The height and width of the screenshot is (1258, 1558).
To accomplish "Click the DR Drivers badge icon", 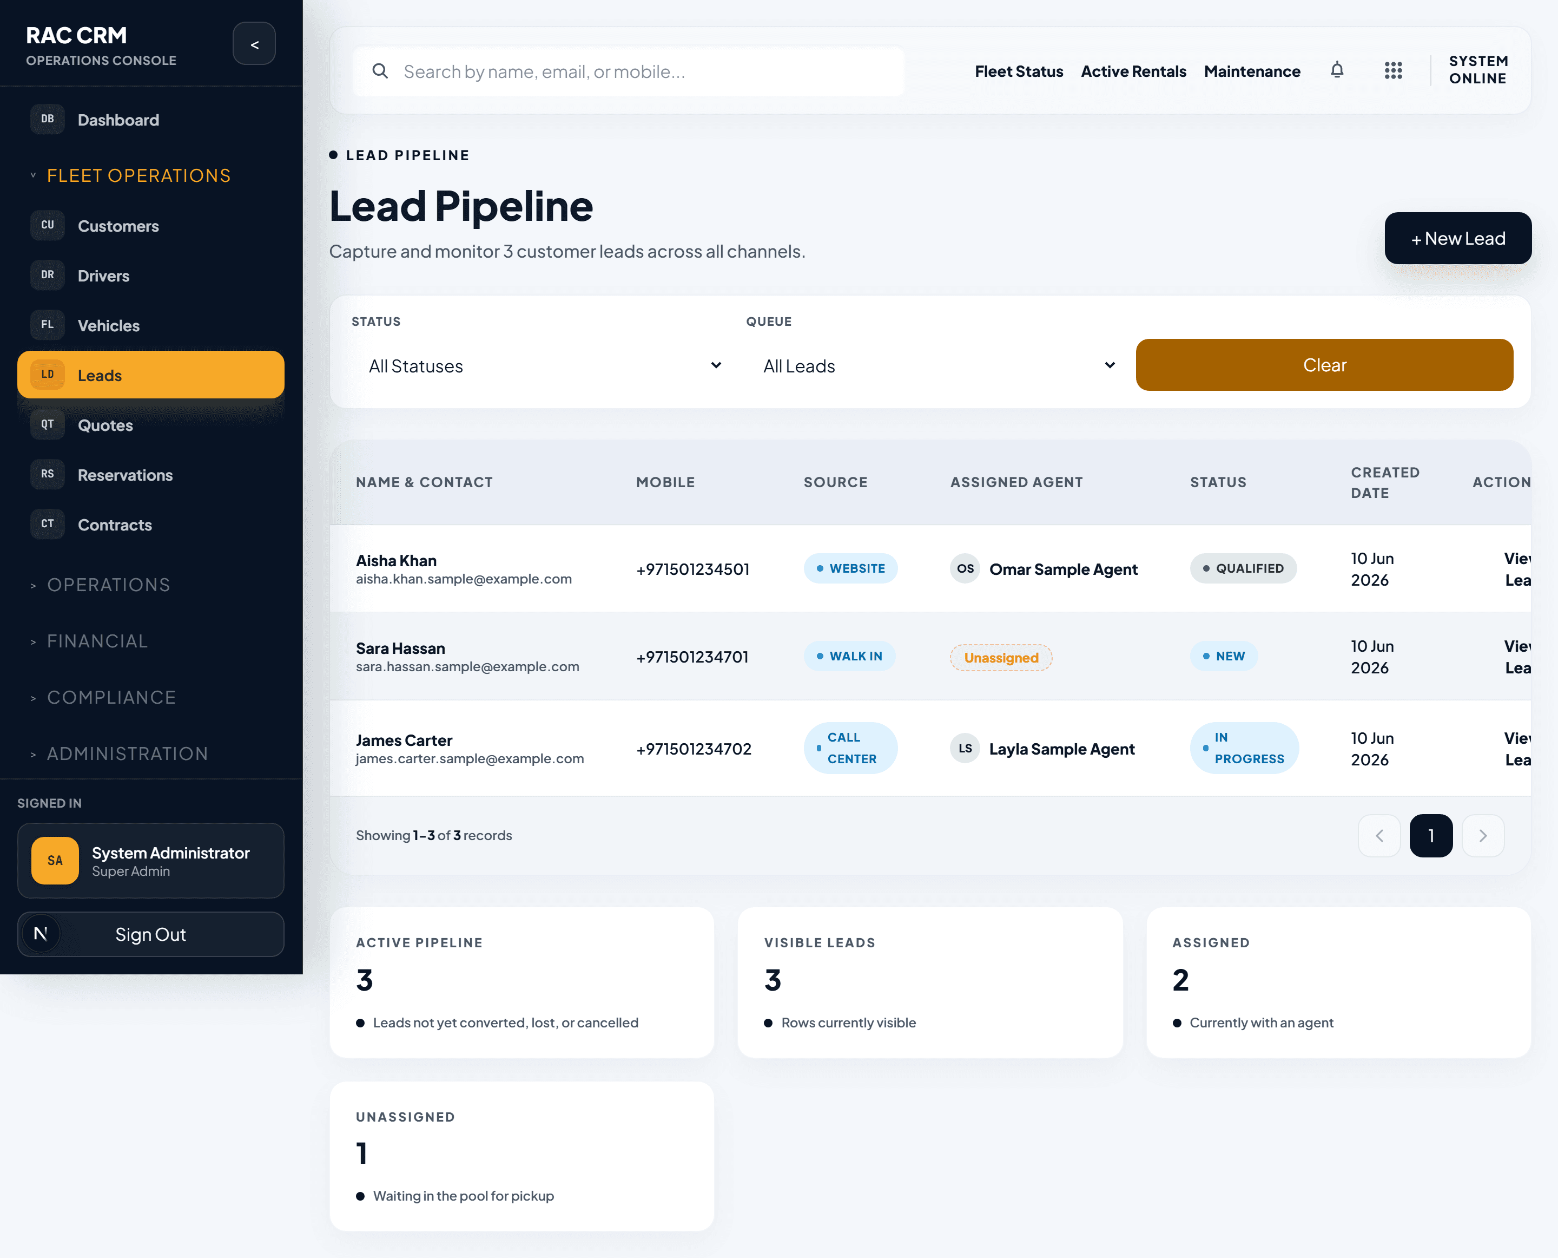I will pos(48,276).
